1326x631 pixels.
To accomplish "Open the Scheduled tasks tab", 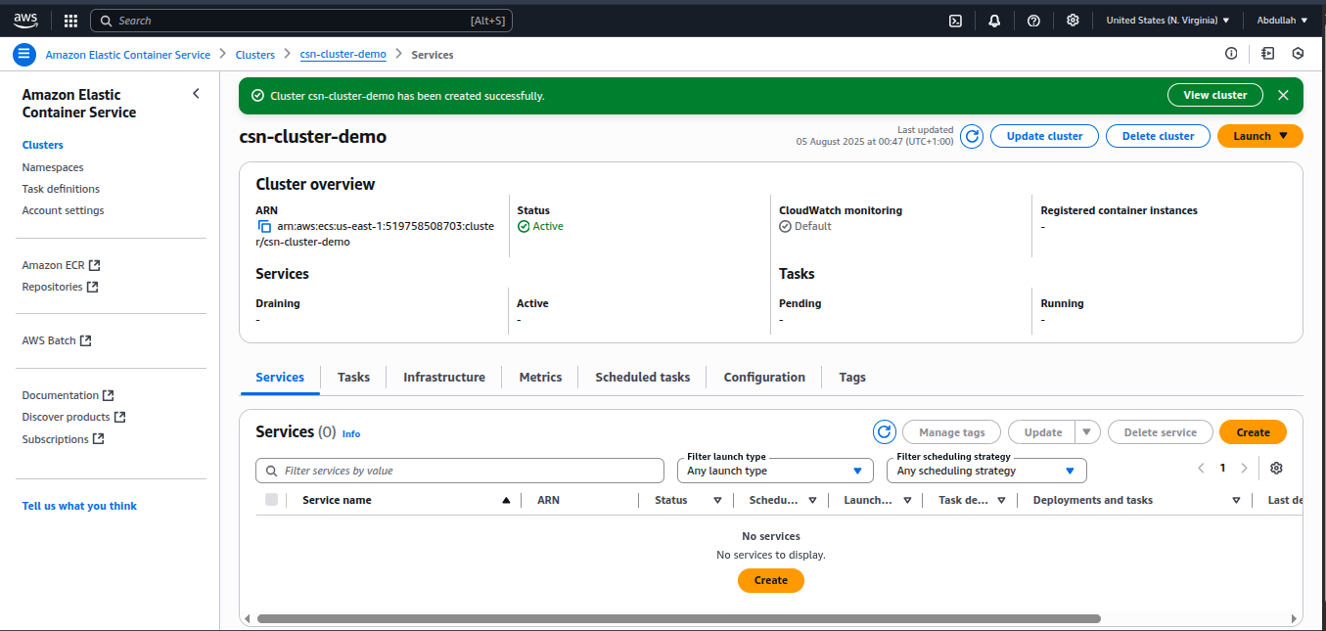I will [642, 377].
